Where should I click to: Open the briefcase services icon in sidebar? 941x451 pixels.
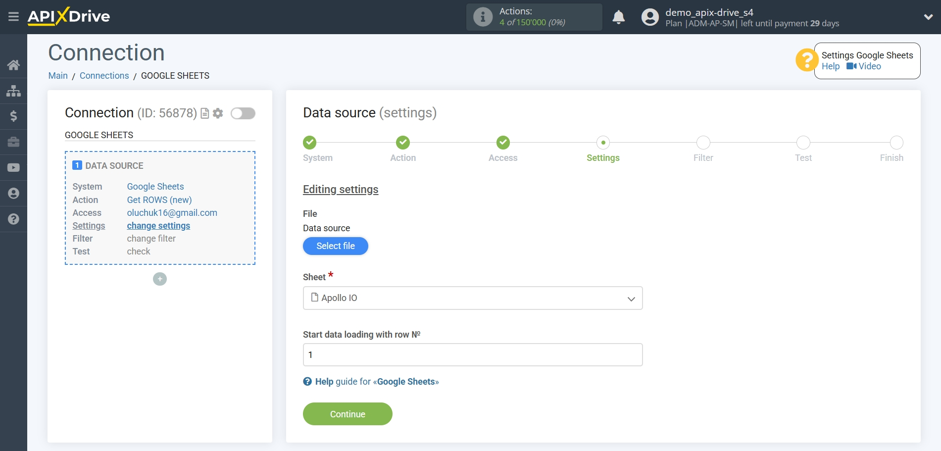tap(13, 142)
